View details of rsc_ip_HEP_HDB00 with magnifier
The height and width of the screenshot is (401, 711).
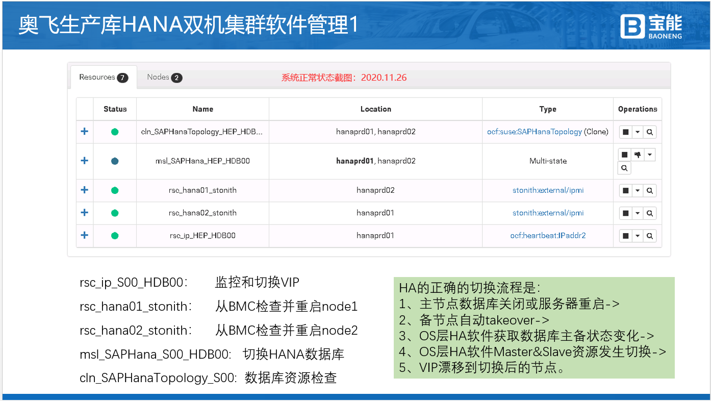(650, 236)
